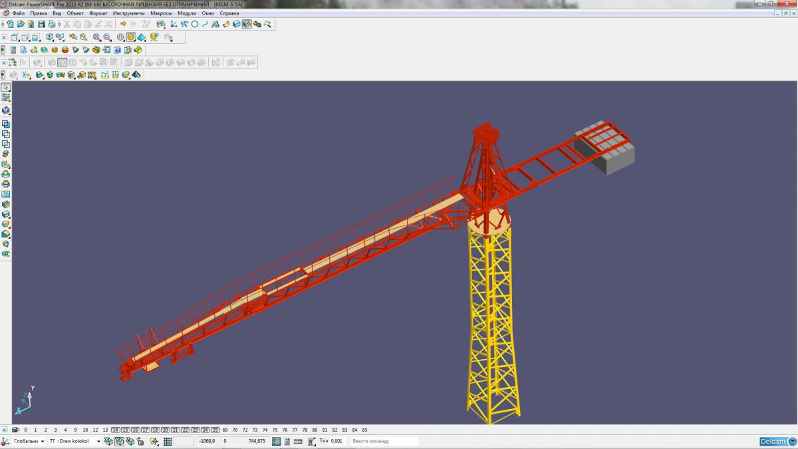Image resolution: width=798 pixels, height=449 pixels.
Task: Click level number 0
Action: pyautogui.click(x=25, y=430)
